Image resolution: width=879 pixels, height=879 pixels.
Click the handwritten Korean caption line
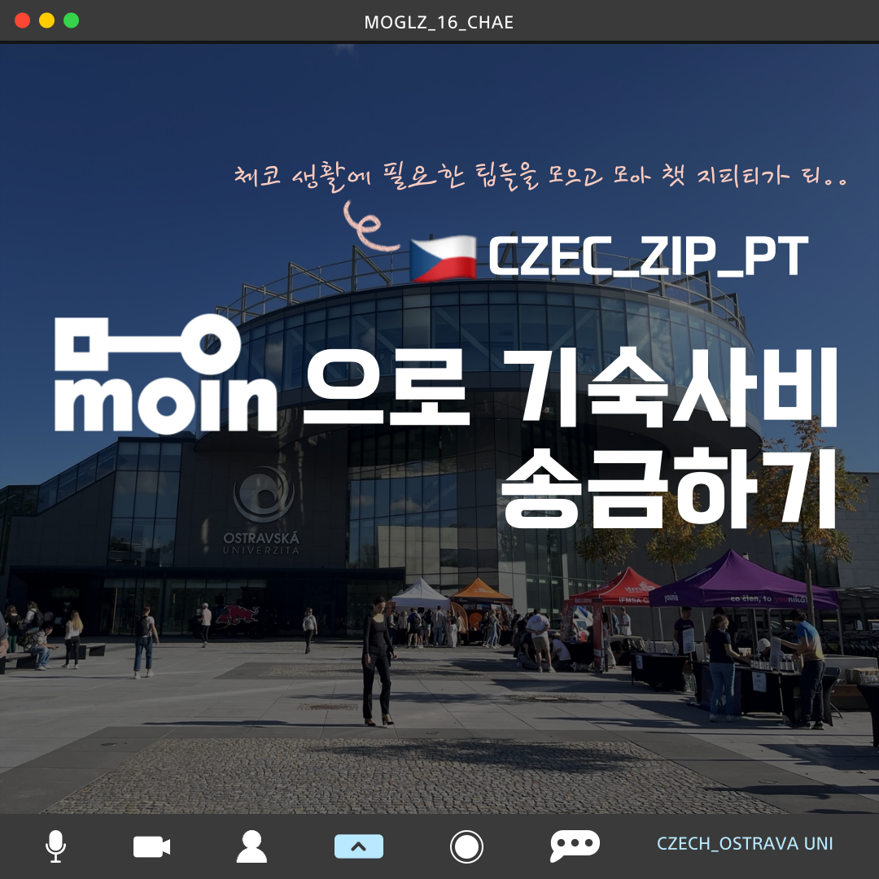(x=540, y=176)
